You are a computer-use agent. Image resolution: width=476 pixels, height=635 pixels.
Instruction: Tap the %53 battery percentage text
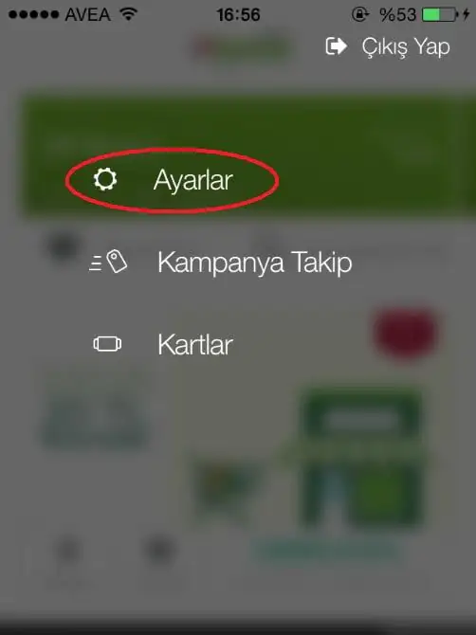click(x=397, y=15)
